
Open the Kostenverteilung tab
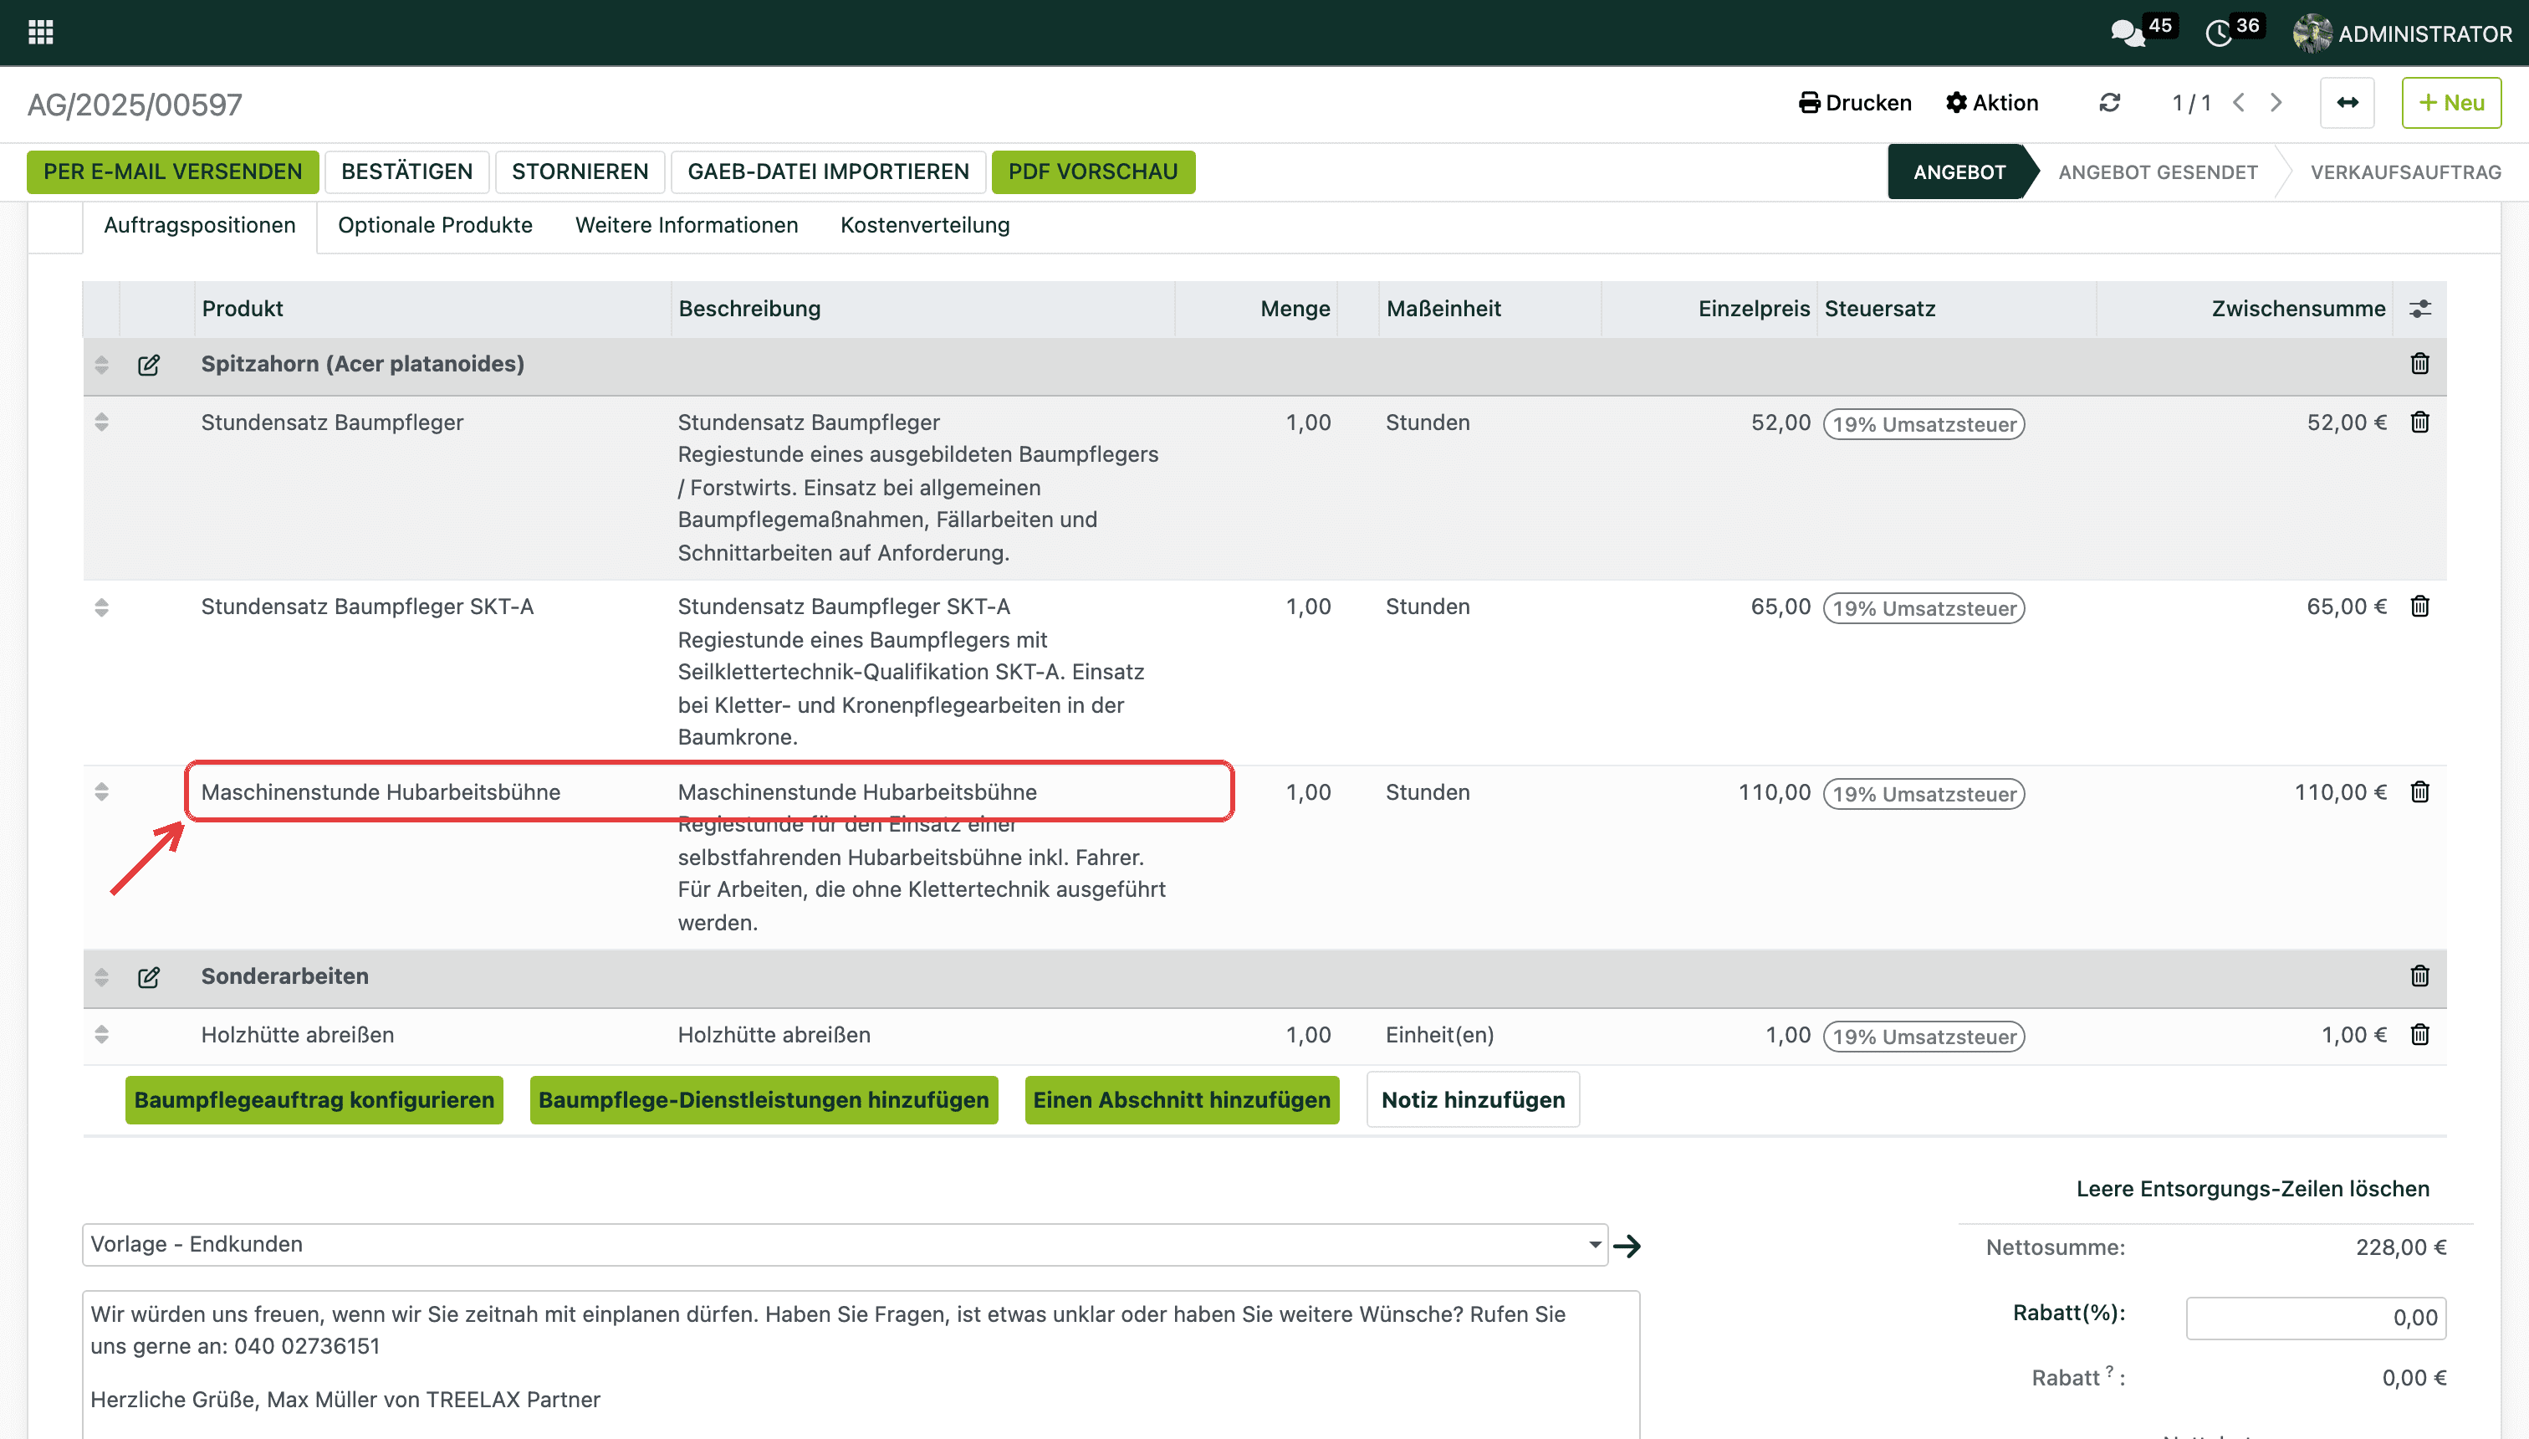pos(925,225)
